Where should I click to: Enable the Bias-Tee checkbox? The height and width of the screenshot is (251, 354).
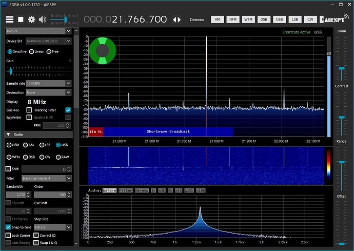coord(29,110)
